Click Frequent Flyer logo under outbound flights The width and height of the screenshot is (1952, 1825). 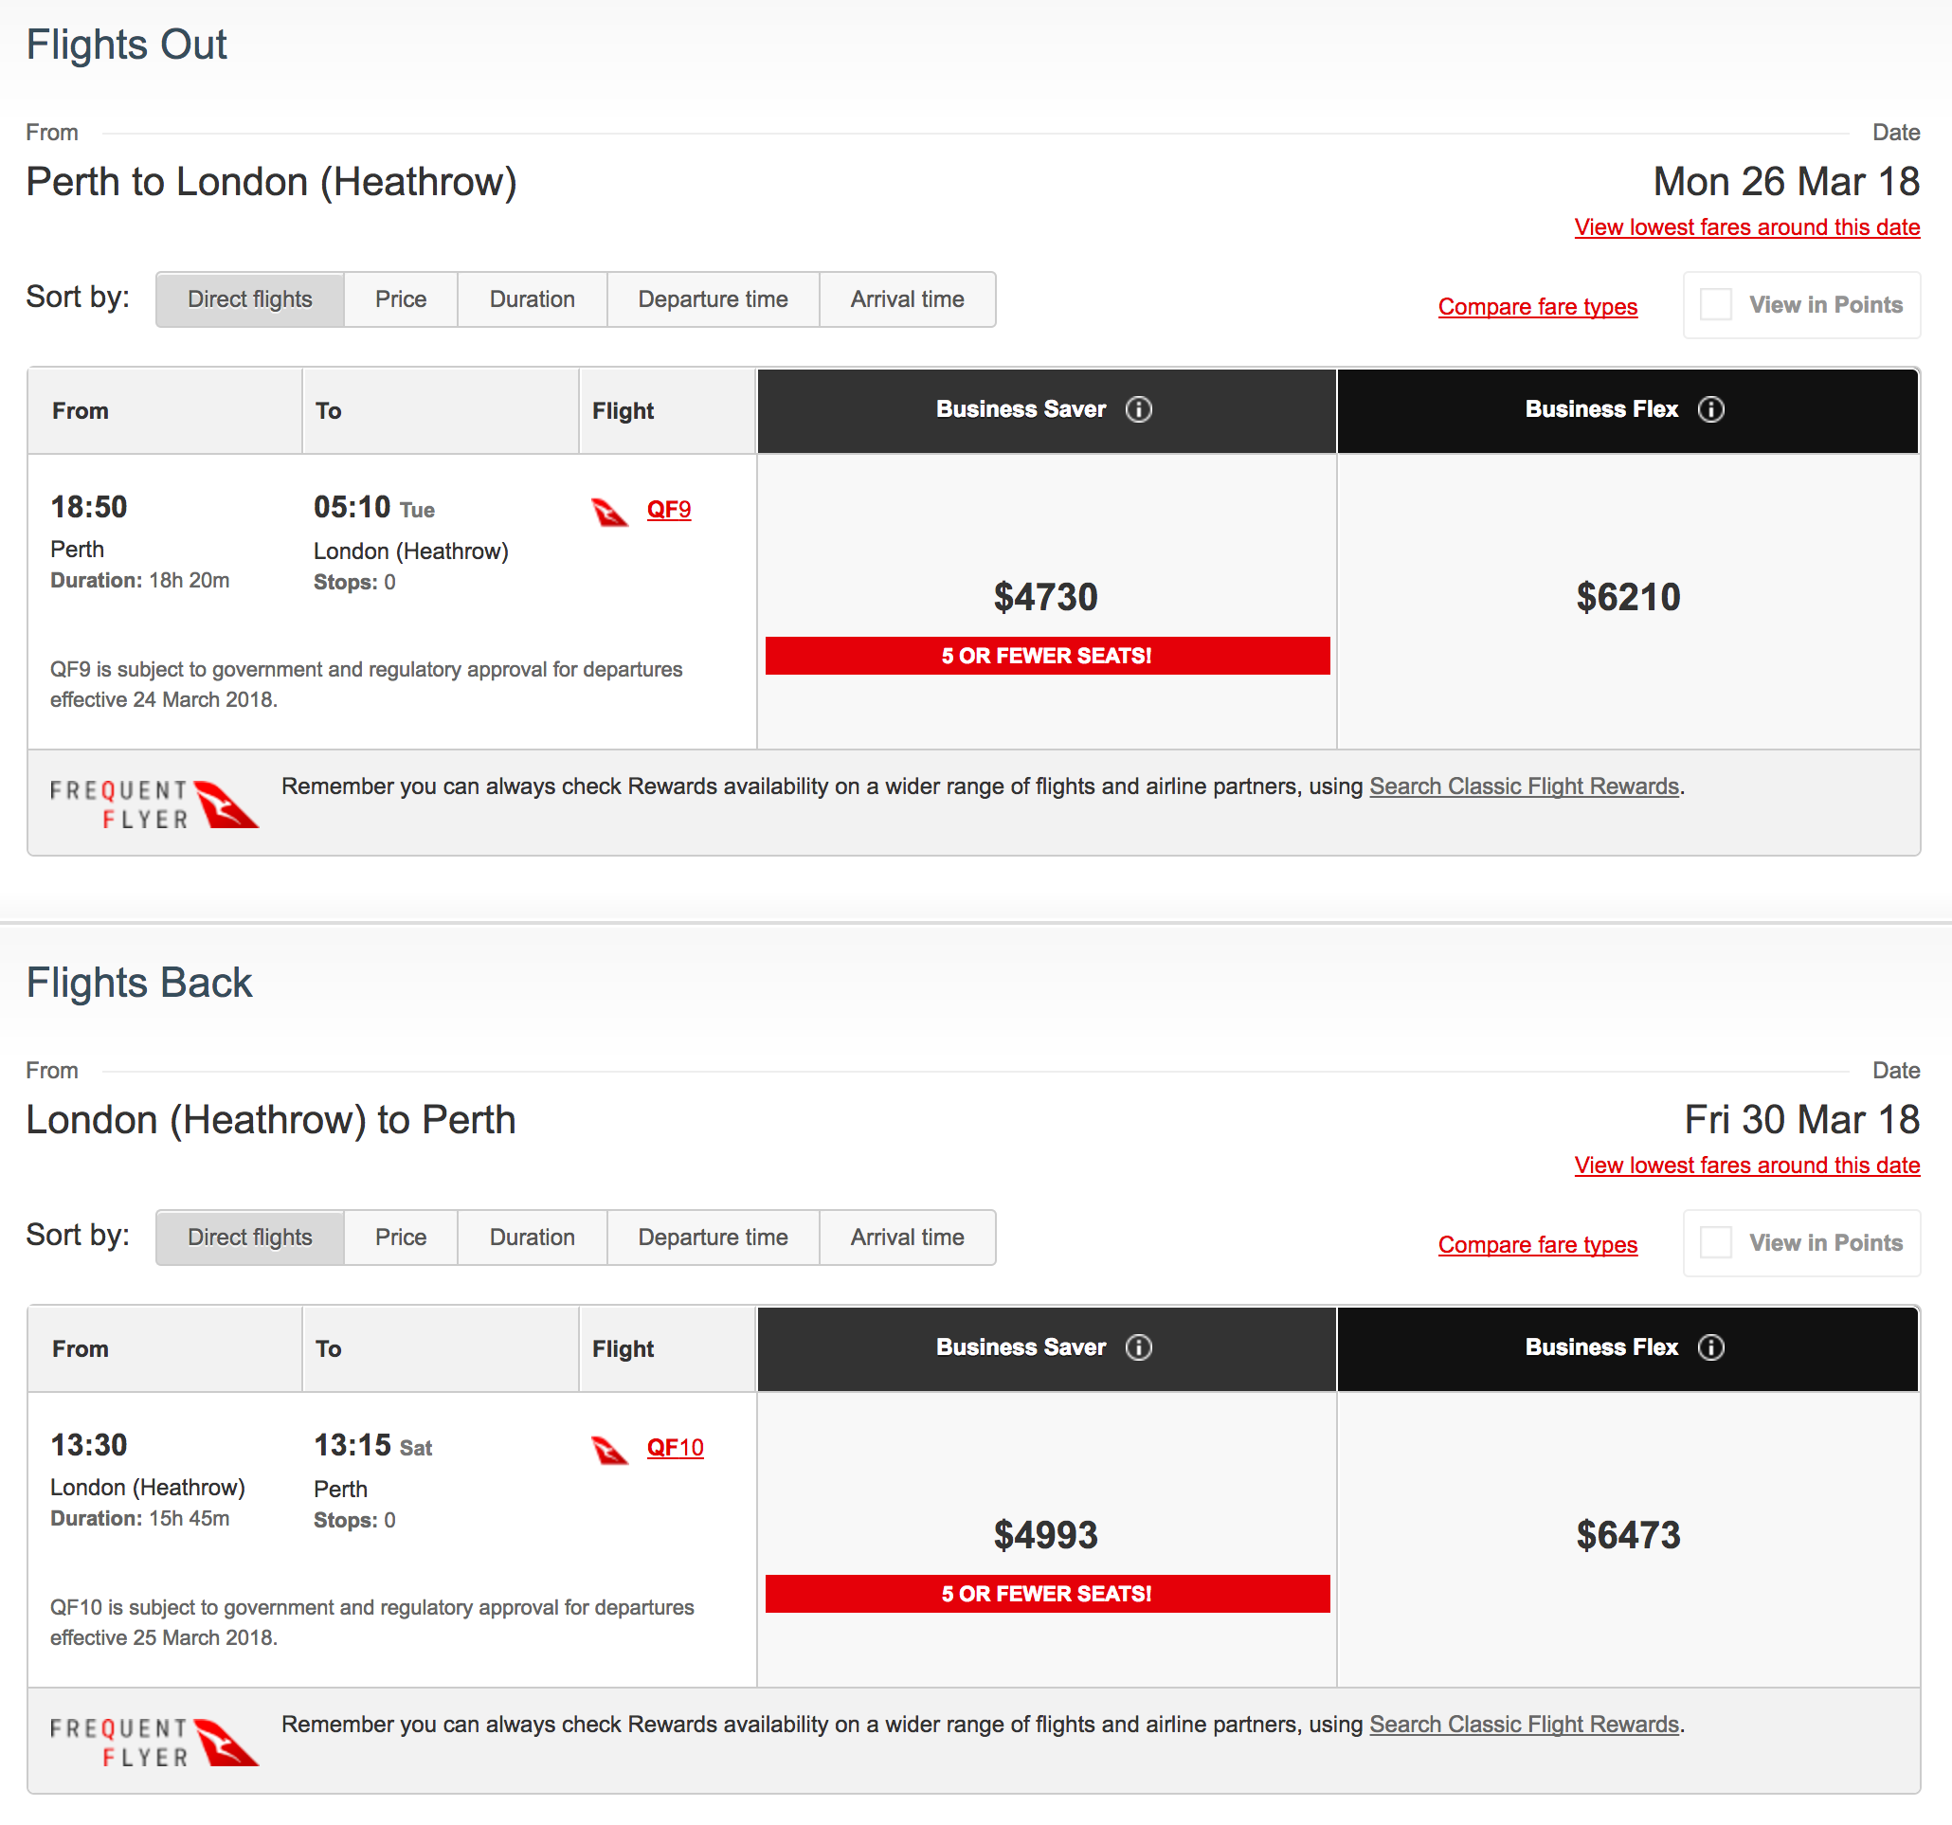coord(154,804)
